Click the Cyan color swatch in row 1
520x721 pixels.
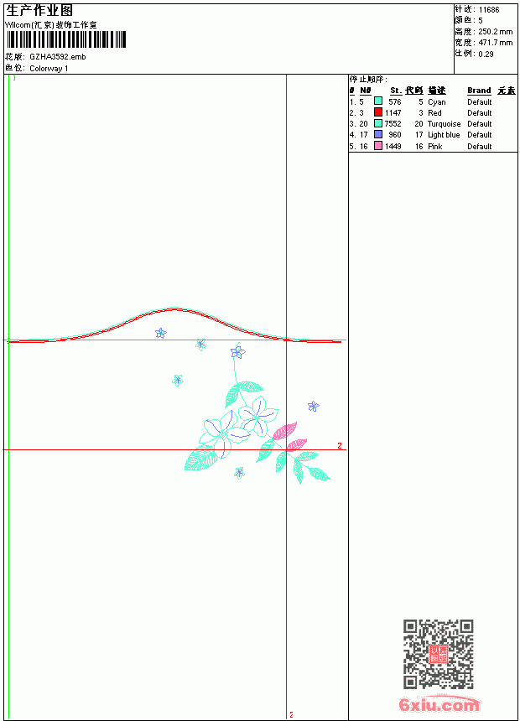377,101
